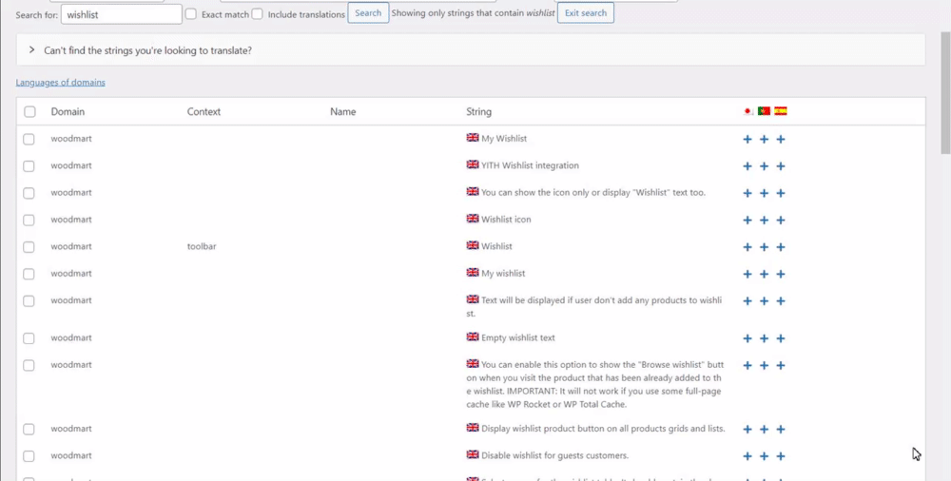Image resolution: width=951 pixels, height=481 pixels.
Task: Click the Portuguese flag column header
Action: pyautogui.click(x=765, y=111)
